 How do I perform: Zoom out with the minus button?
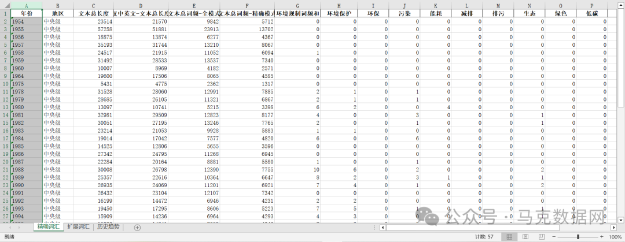coord(554,237)
